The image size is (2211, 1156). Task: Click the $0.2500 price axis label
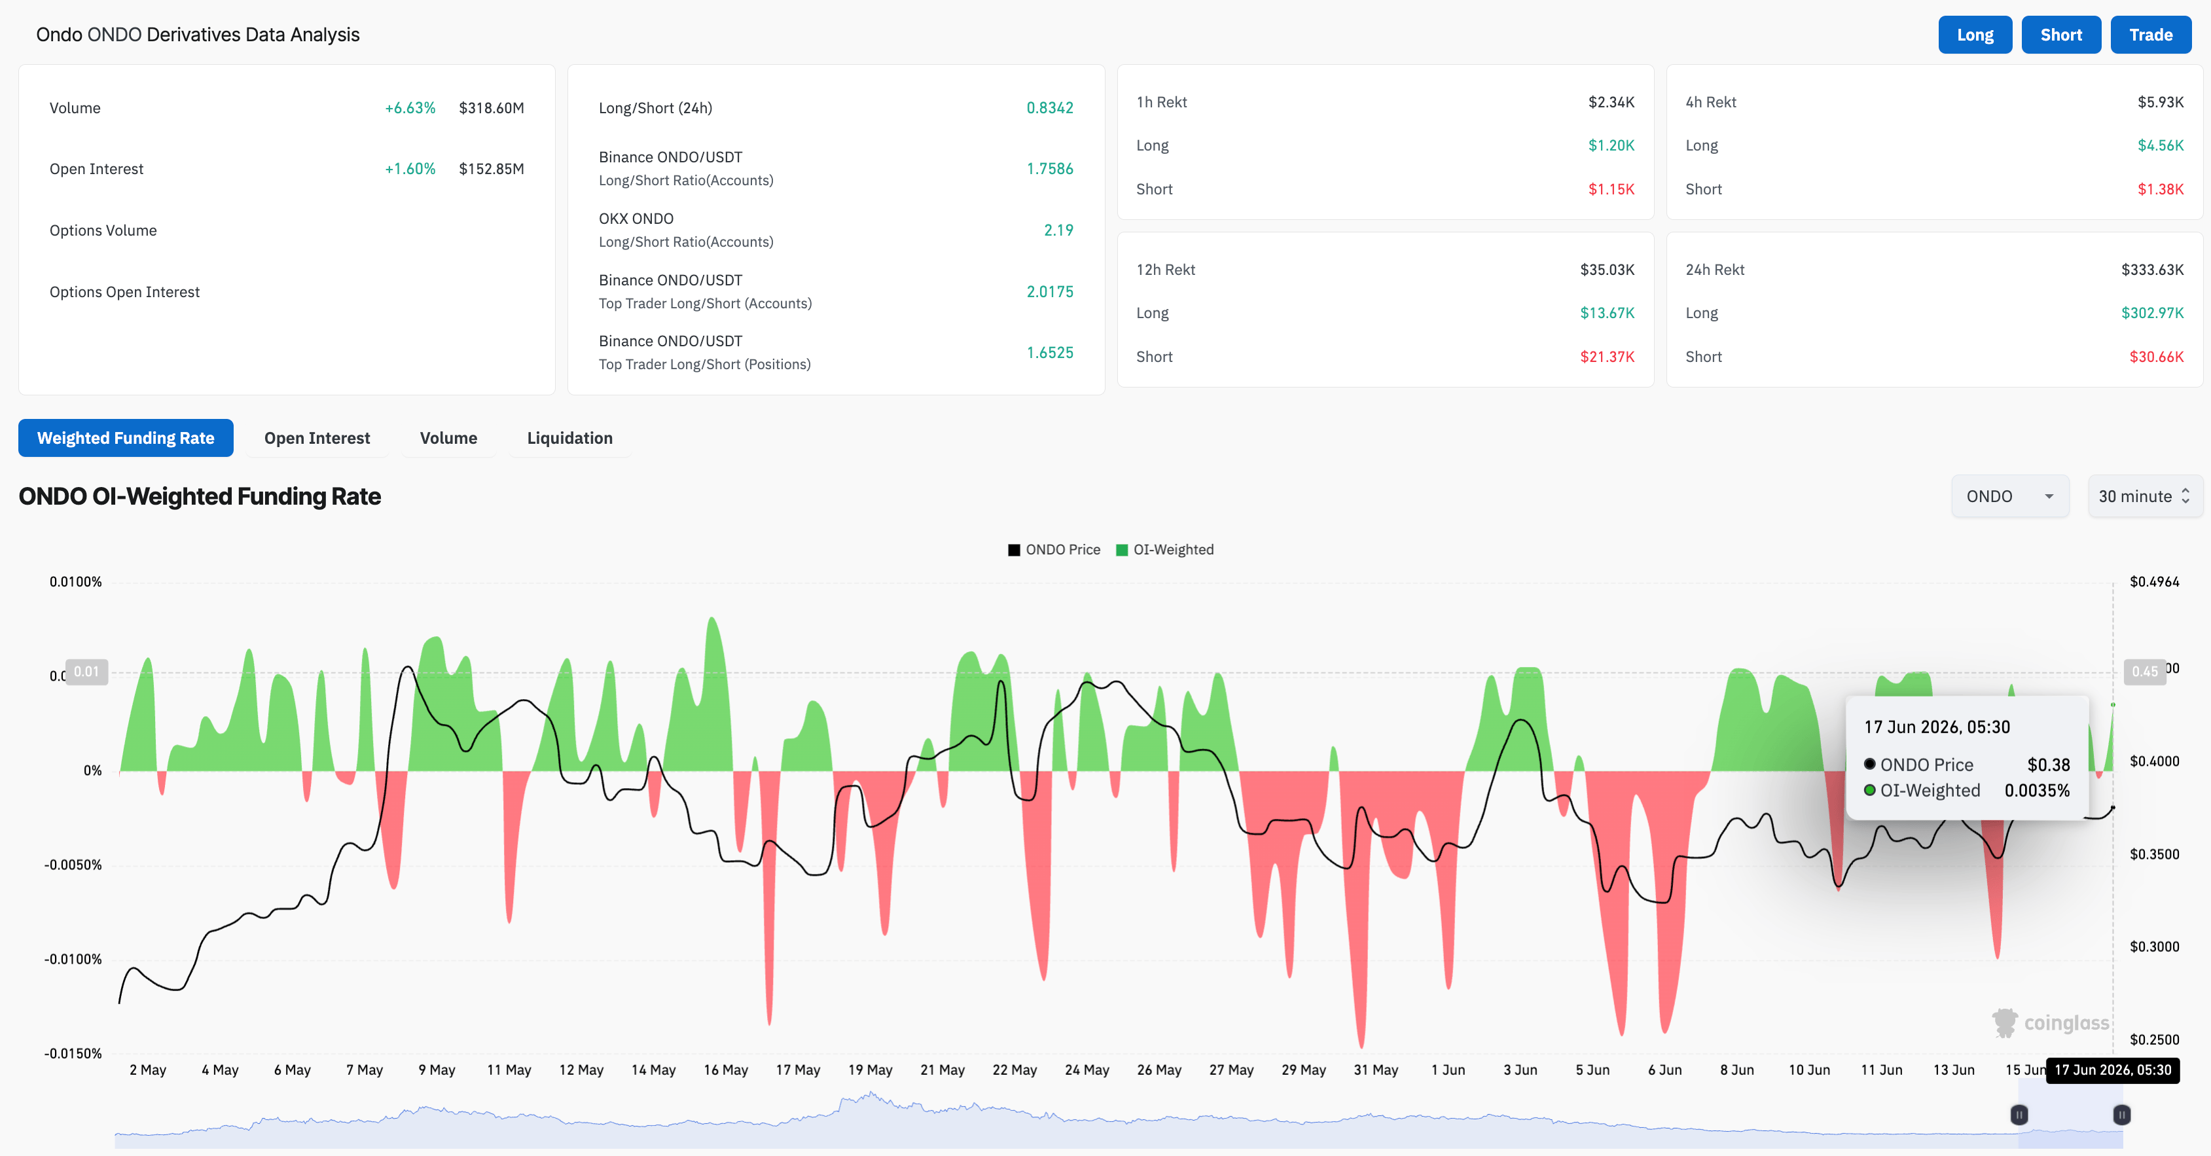click(2154, 1040)
